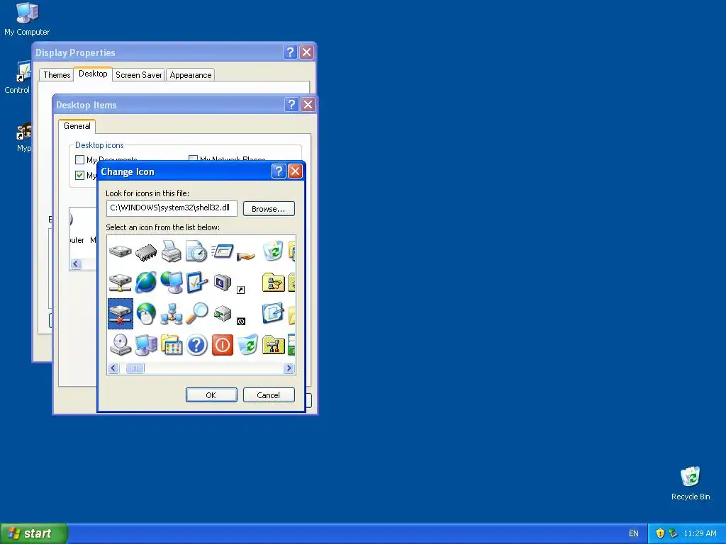Image resolution: width=726 pixels, height=544 pixels.
Task: Click Display Properties help question button
Action: pyautogui.click(x=290, y=52)
